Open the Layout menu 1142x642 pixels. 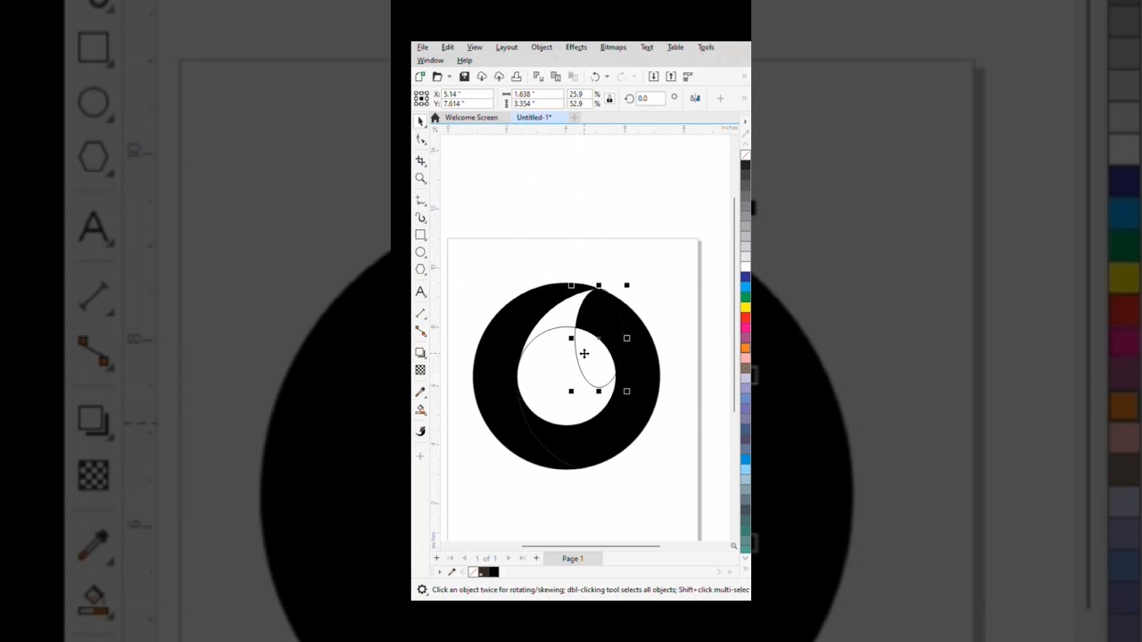(x=506, y=47)
